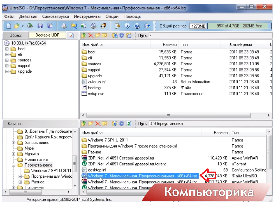This screenshot has width=274, height=202.
Task: Click the Add icon in catalog toolbar
Action: tap(115, 124)
